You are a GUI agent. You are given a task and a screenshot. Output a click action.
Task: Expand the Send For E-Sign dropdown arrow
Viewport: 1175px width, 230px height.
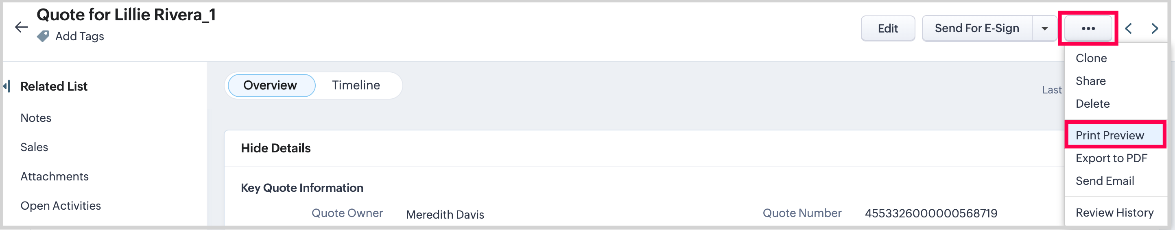pos(1044,29)
